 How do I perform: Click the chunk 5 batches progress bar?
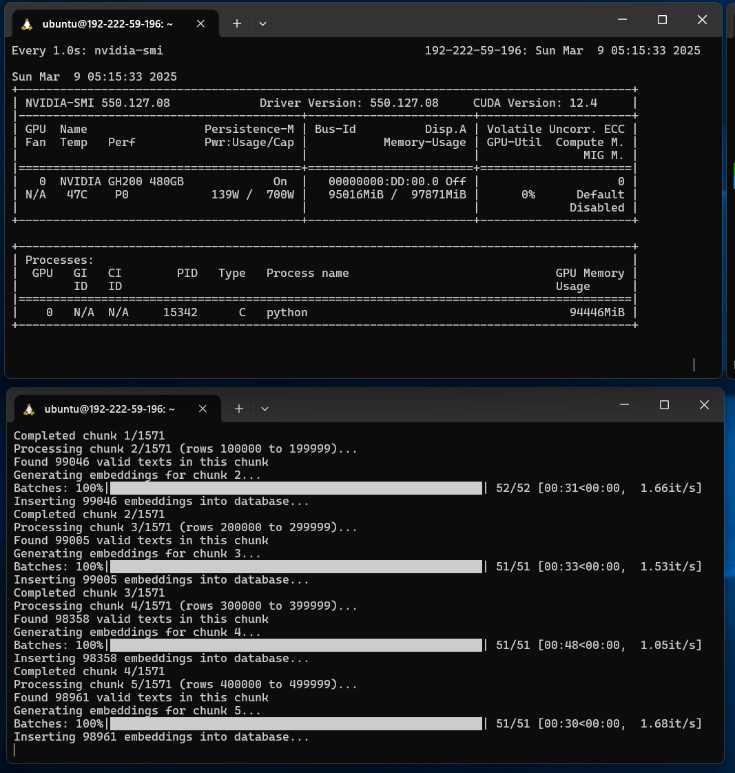[296, 723]
